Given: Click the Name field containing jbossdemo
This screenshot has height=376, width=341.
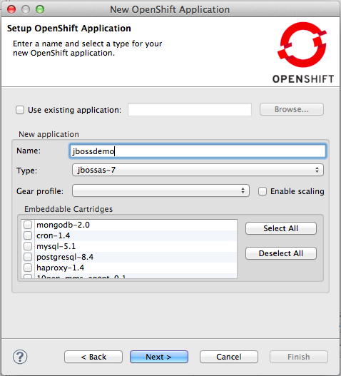Looking at the screenshot, I should click(198, 151).
